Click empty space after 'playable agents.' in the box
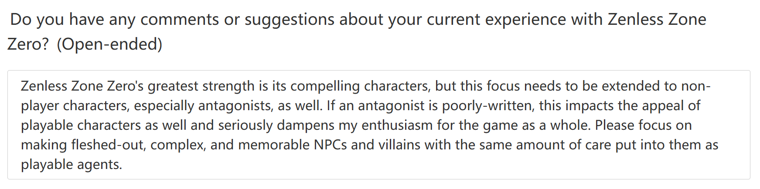Viewport: 760px width, 189px height. click(436, 165)
